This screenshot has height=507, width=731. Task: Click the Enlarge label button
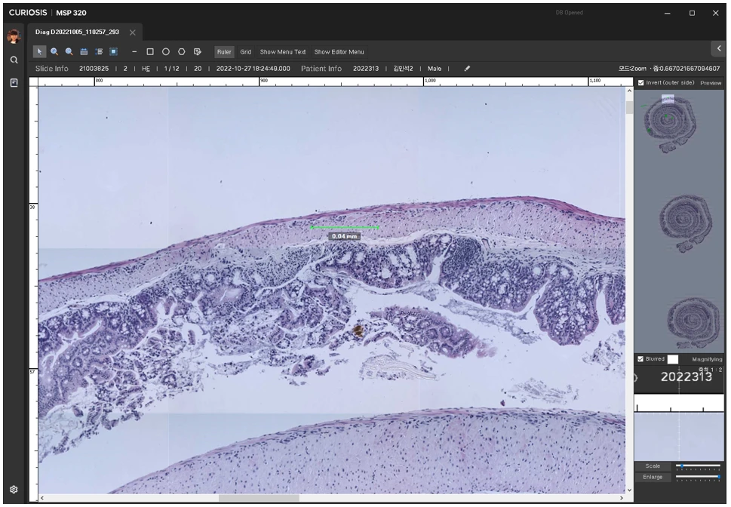(653, 477)
